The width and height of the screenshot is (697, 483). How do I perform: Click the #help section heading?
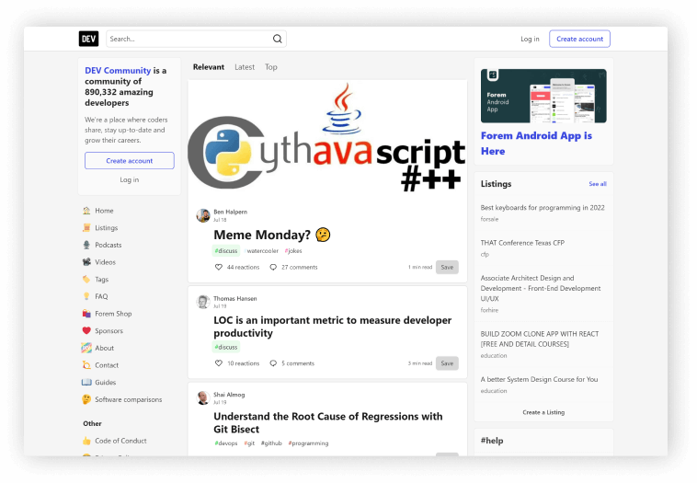pos(492,441)
